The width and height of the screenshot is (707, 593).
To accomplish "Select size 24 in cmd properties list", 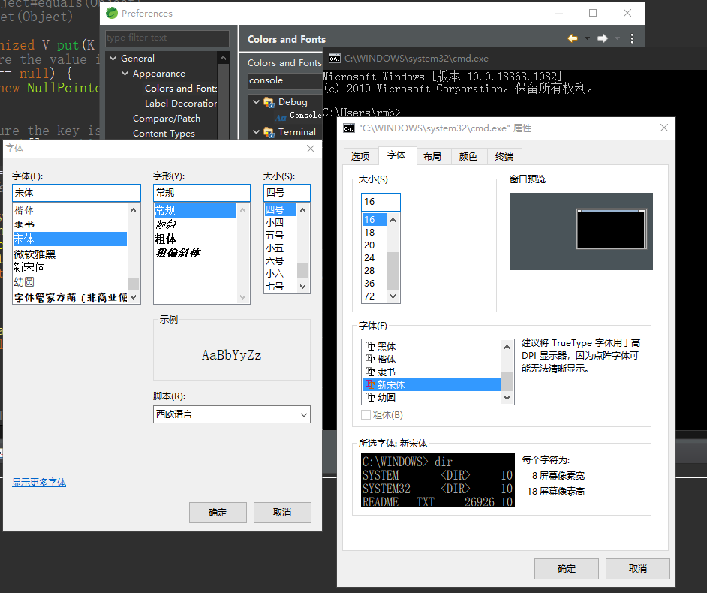I will tap(369, 258).
